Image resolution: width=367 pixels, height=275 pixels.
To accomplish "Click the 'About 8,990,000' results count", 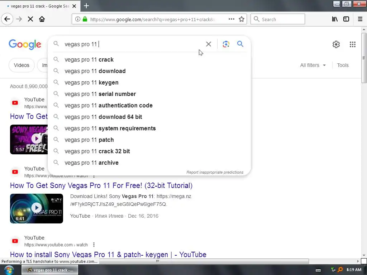I will point(29,86).
